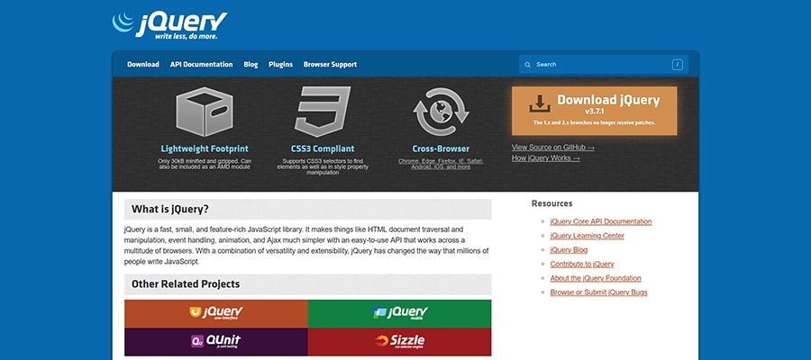Click the Resources sidebar heading
The height and width of the screenshot is (360, 811).
tap(551, 203)
